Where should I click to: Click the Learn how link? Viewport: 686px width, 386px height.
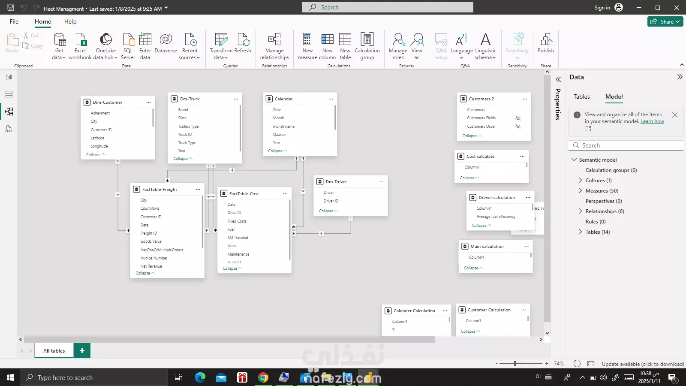(652, 121)
